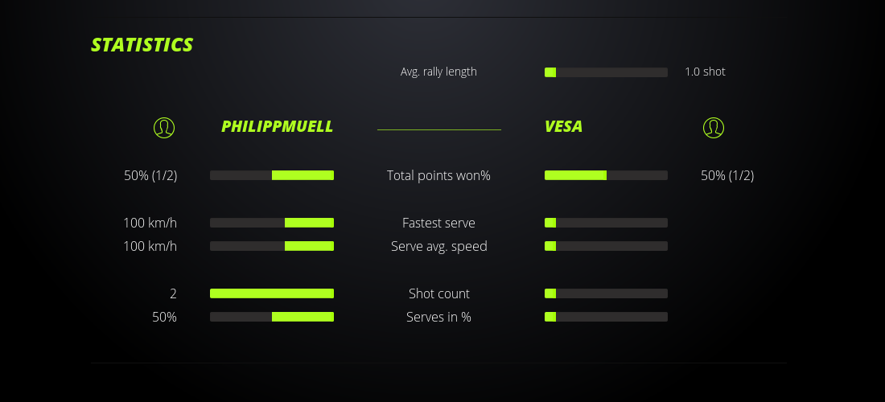The image size is (885, 402).
Task: Click PHILIPPMUELL's Total points won bar
Action: coord(272,175)
